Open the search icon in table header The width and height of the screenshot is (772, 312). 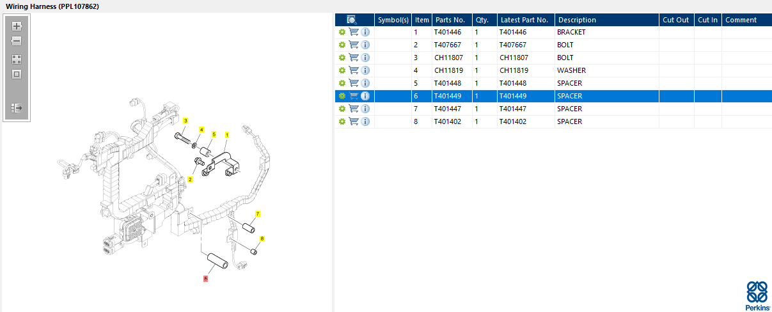click(351, 20)
